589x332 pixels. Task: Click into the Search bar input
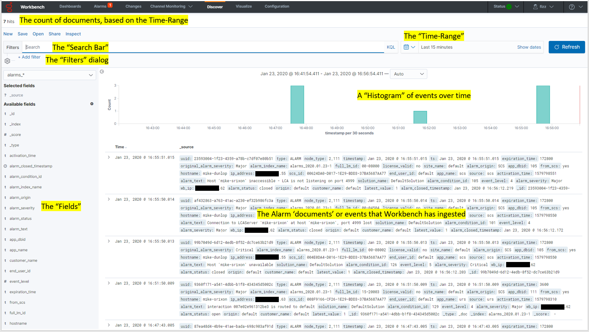pos(204,47)
